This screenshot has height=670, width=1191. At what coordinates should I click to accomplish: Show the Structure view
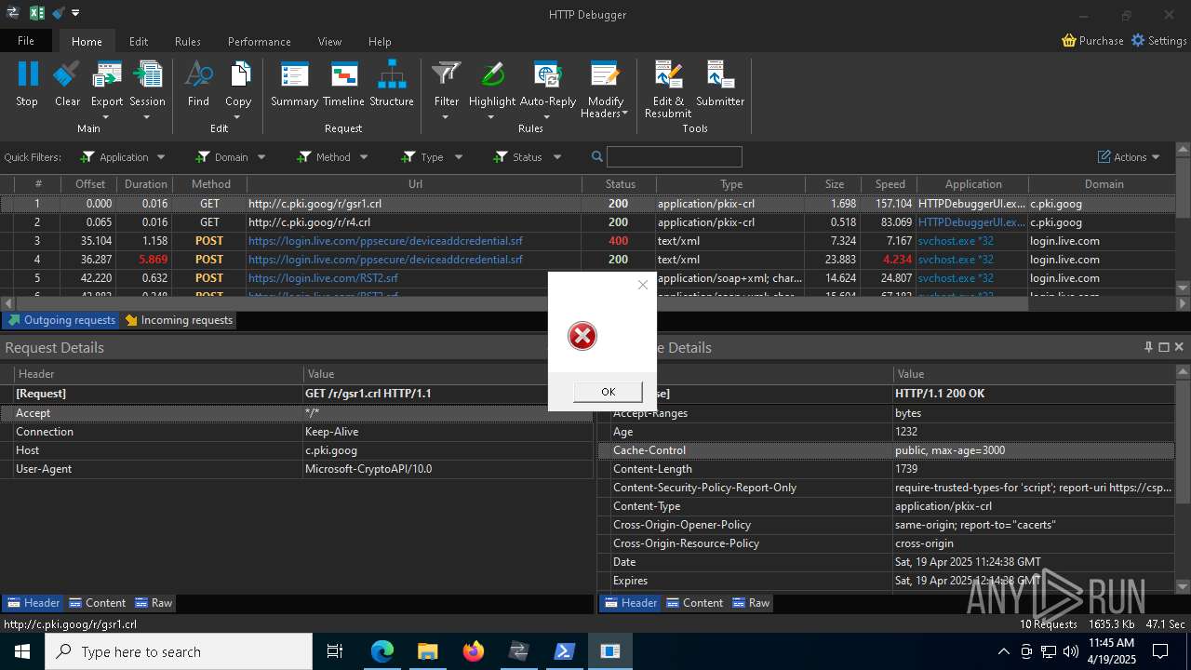pos(392,85)
